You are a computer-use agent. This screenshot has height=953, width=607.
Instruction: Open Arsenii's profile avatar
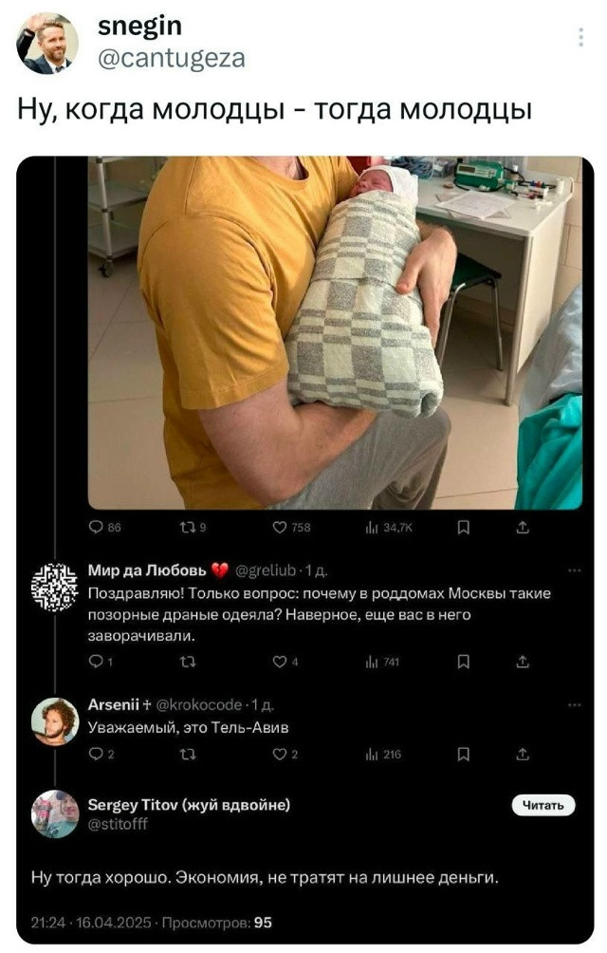click(54, 722)
